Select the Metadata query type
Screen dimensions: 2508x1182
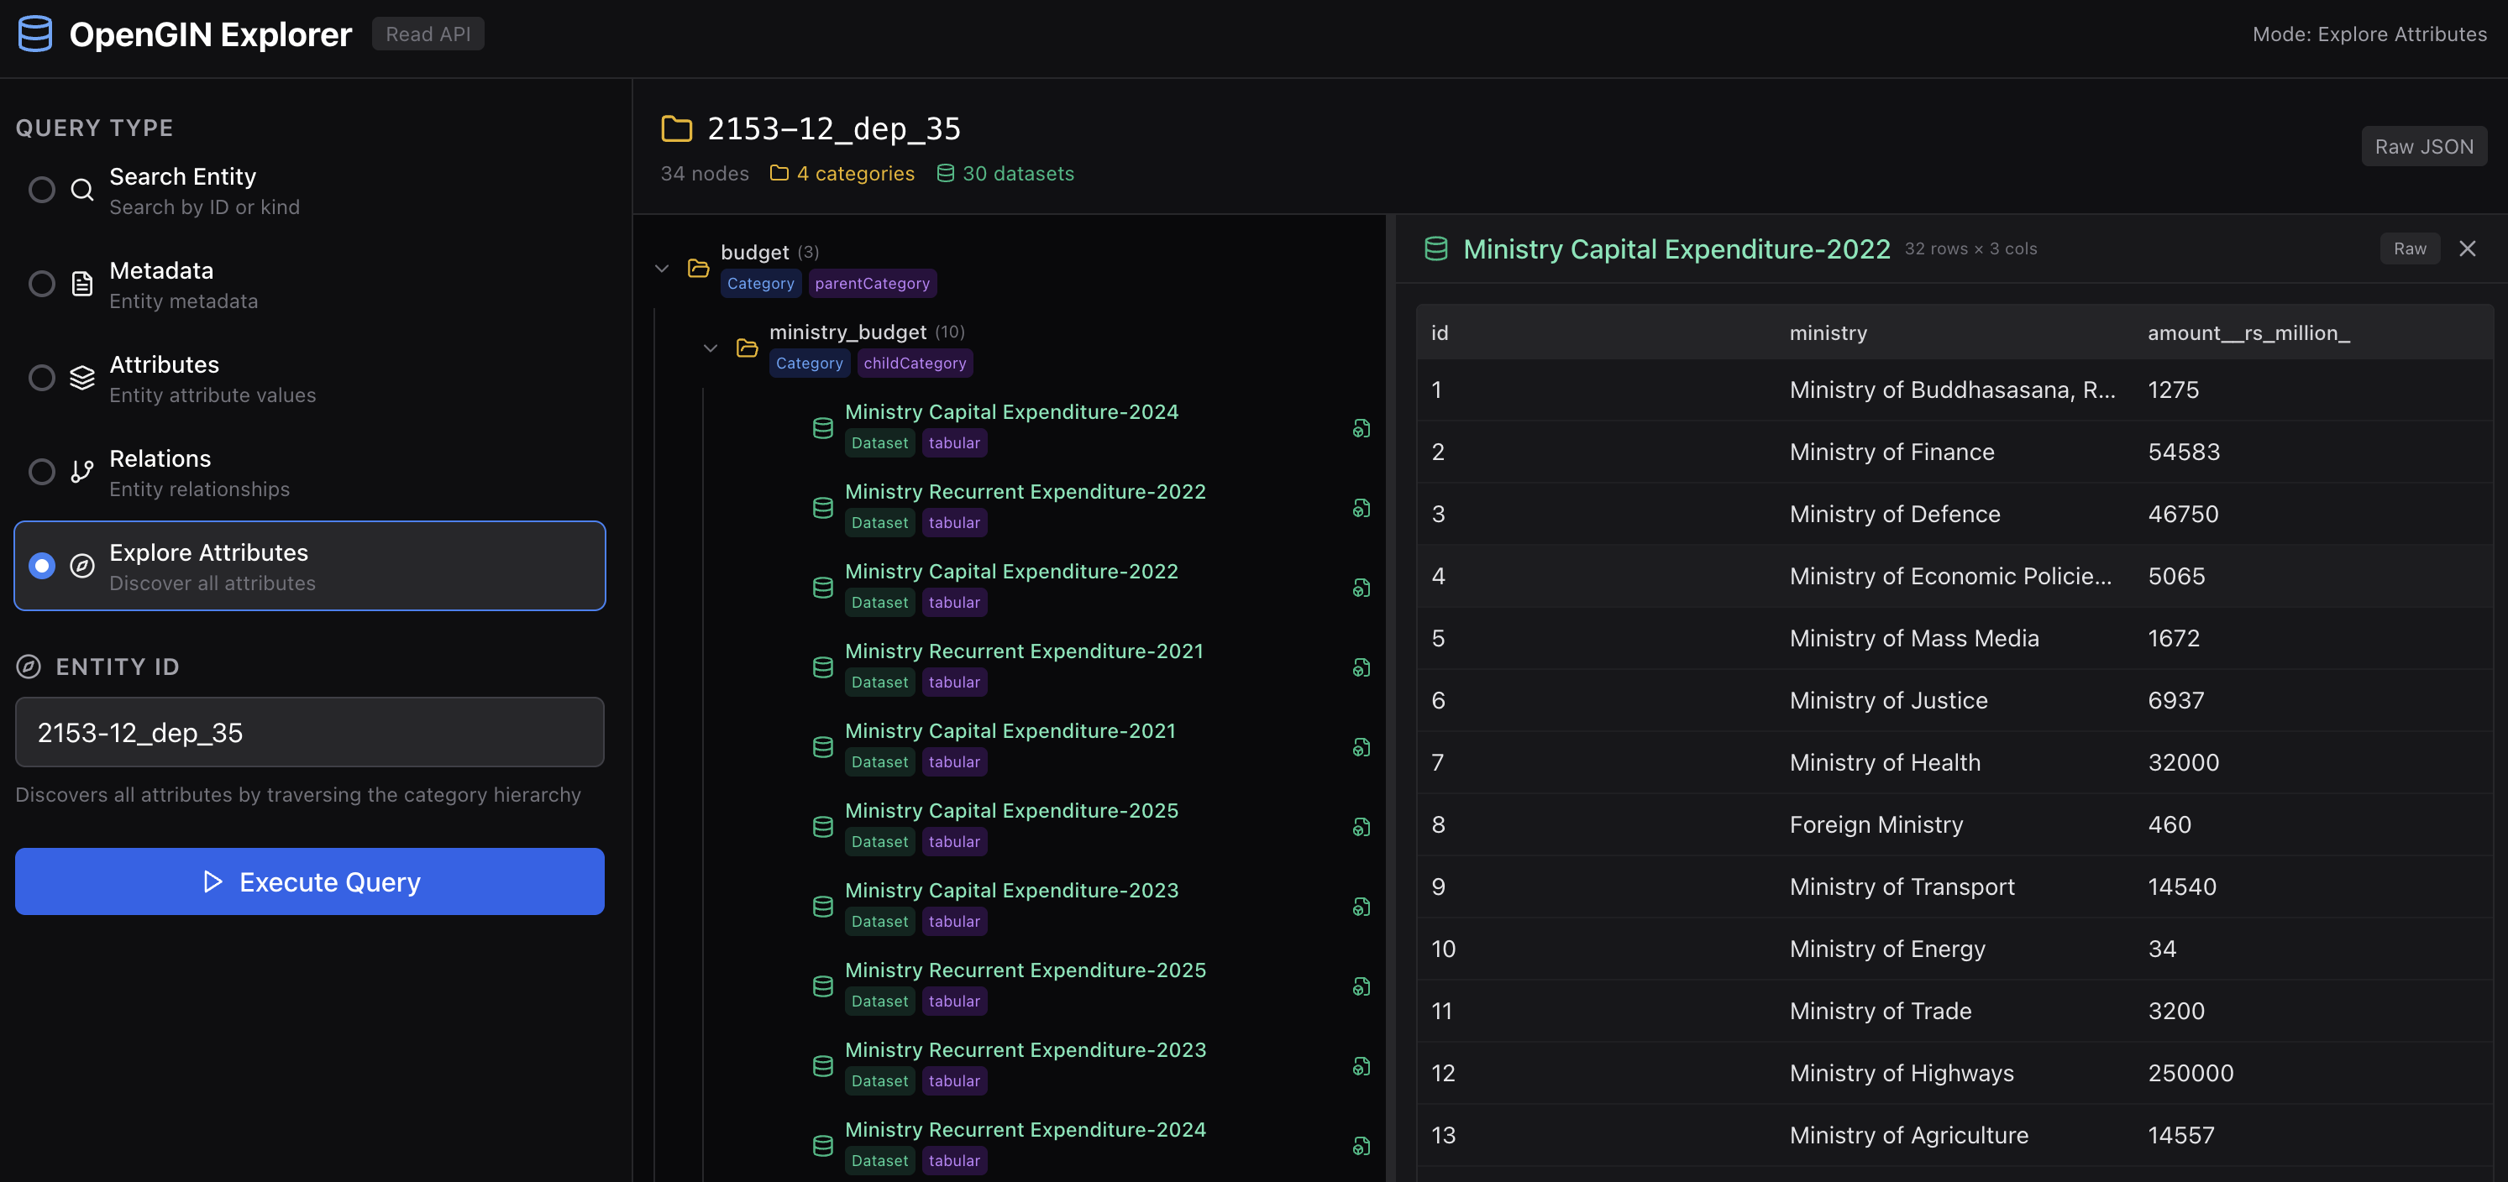tap(42, 284)
